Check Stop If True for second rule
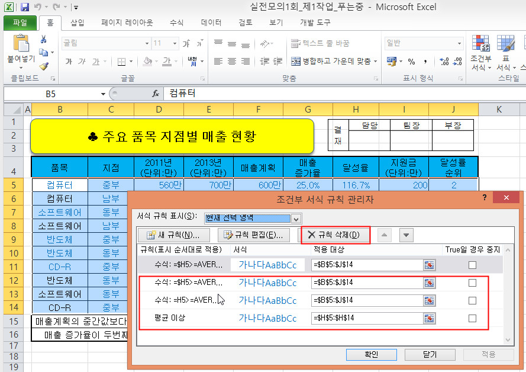Screen dimensions: 526x372 point(472,283)
